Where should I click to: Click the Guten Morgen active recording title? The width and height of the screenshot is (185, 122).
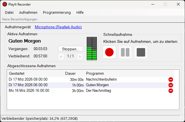[x=25, y=41]
